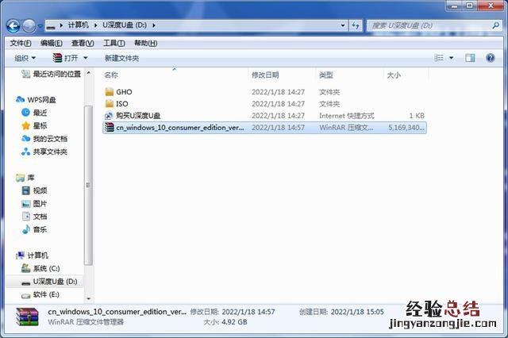The height and width of the screenshot is (338, 508).
Task: Click the change view icon
Action: coord(439,58)
